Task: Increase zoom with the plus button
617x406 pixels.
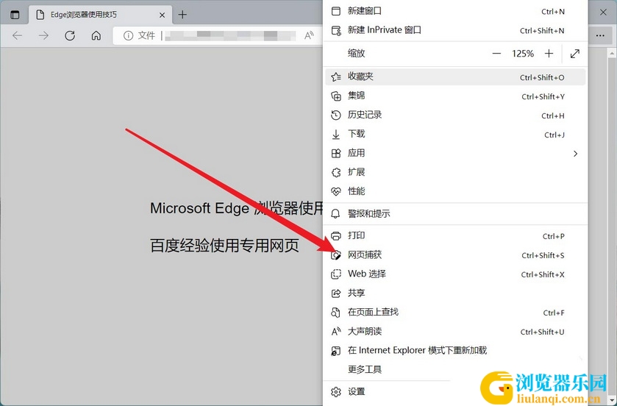Action: pos(549,54)
